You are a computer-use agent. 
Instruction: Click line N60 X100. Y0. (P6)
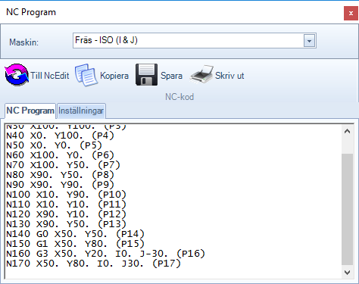[x=60, y=155]
